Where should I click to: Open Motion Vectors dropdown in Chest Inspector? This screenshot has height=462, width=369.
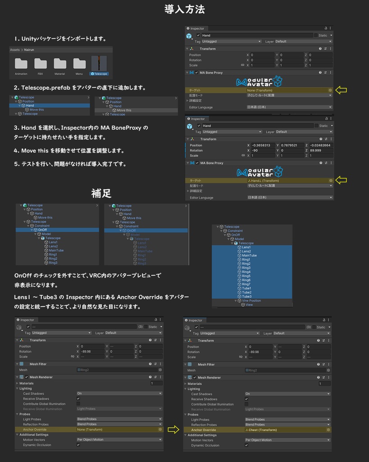(287, 440)
